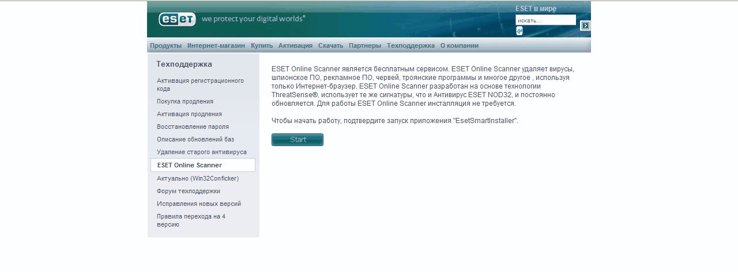Screen dimensions: 738x272
Task: Open the "Описание обновлений баз" sidebar link
Action: [195, 139]
